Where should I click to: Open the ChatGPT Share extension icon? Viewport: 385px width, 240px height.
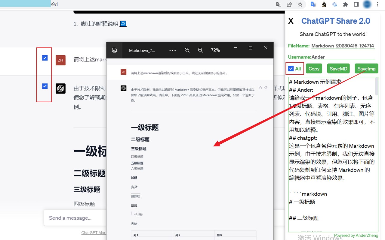pos(334,4)
